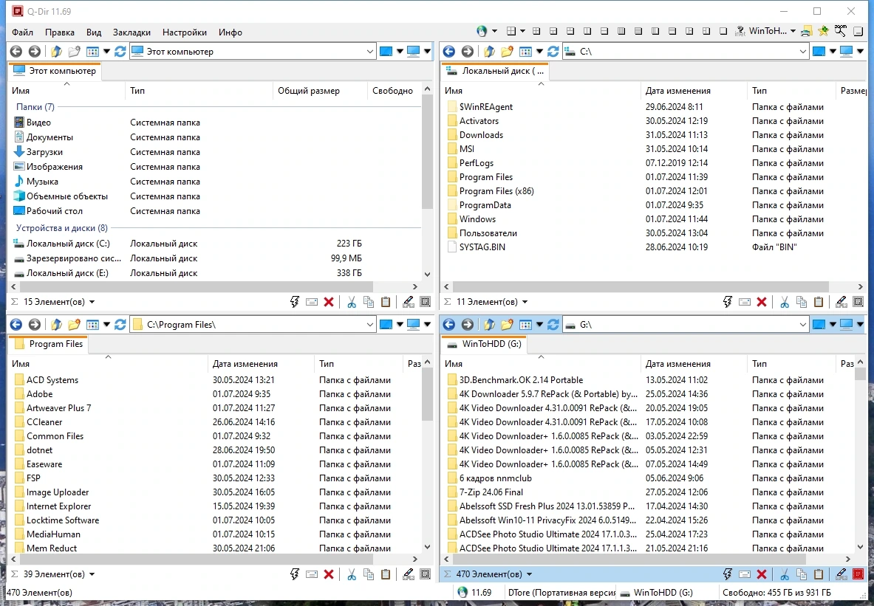Expand the G:\ address bar dropdown

(802, 324)
